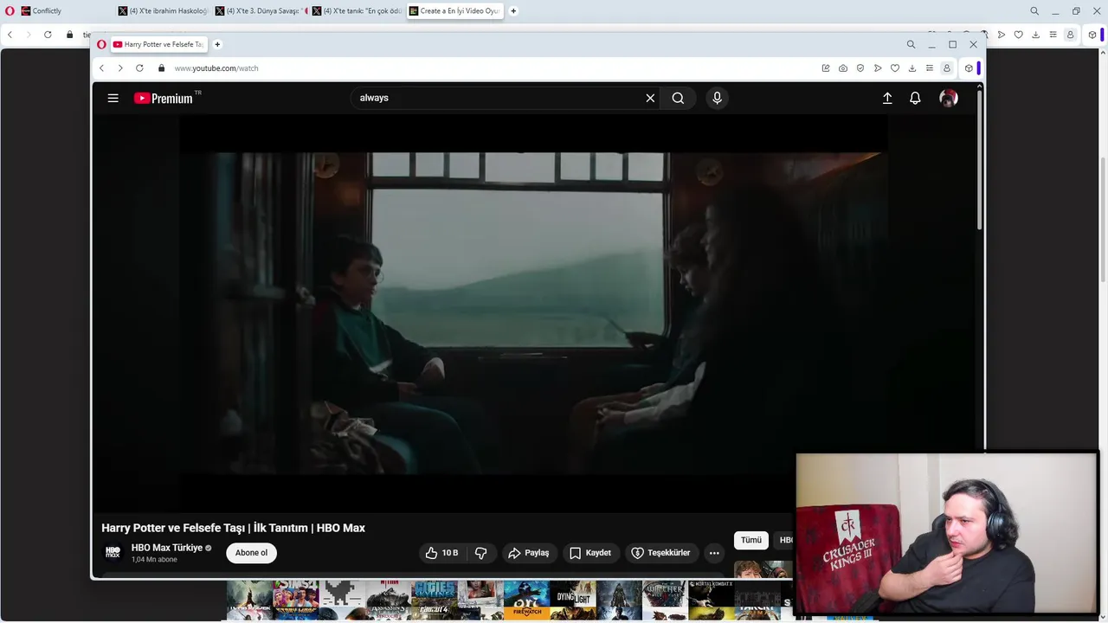Open the ad-blocker shield icon in front window
The width and height of the screenshot is (1108, 623).
click(860, 68)
